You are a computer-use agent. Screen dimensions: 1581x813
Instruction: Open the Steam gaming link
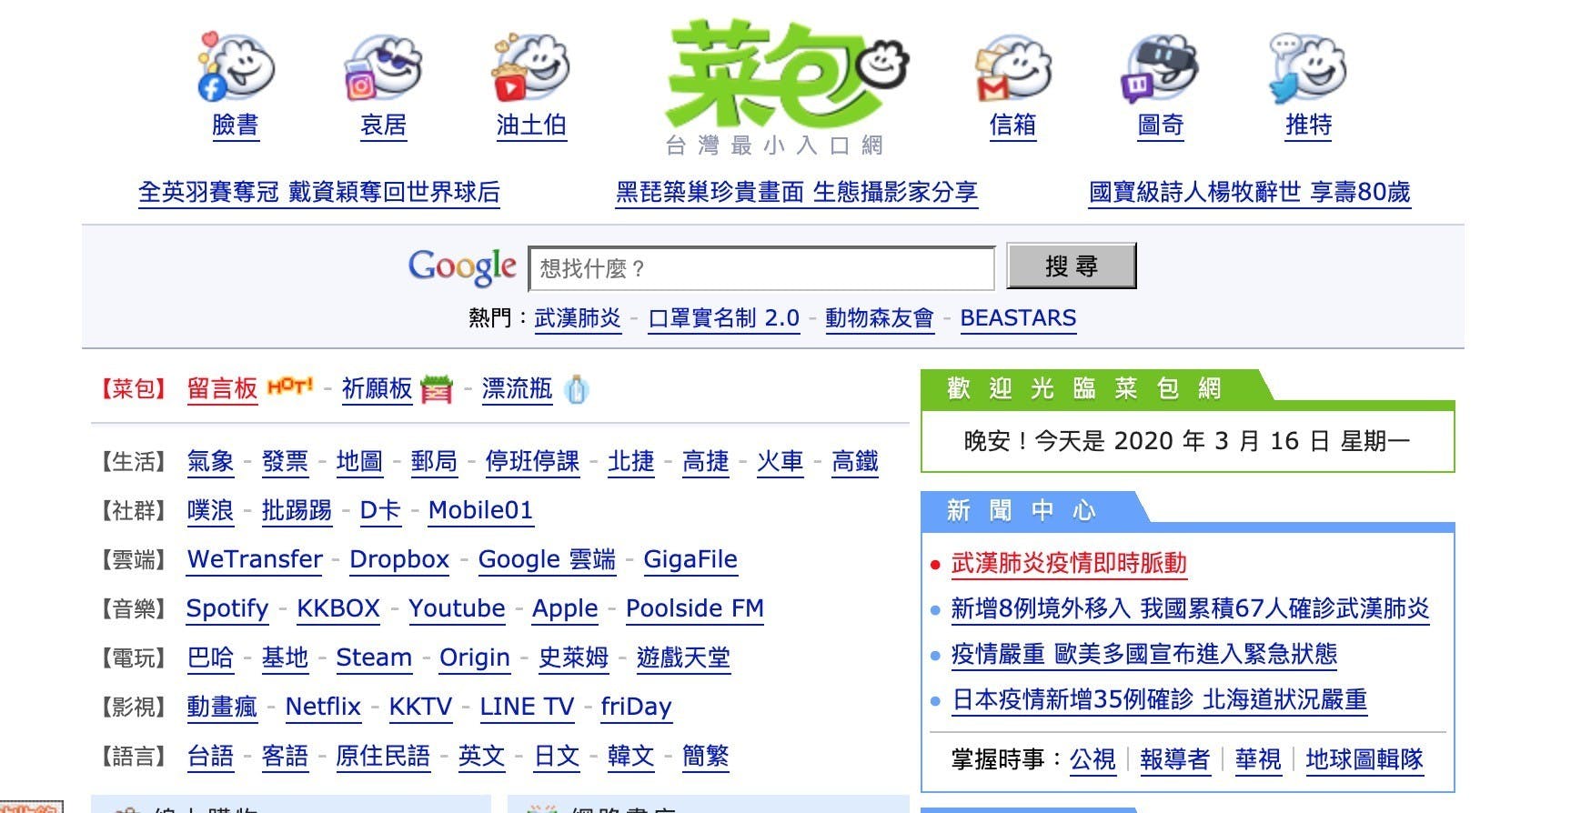pyautogui.click(x=374, y=657)
